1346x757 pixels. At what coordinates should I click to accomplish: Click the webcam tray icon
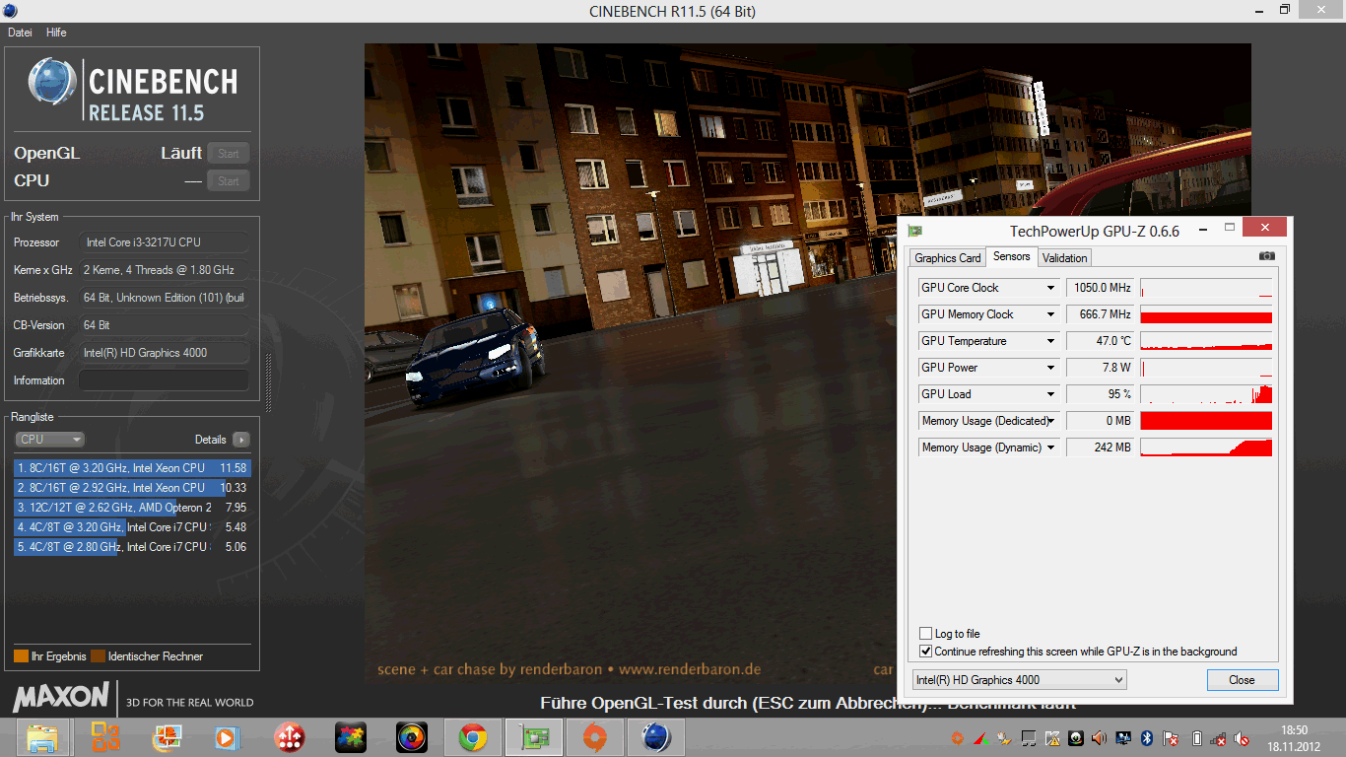[1076, 738]
